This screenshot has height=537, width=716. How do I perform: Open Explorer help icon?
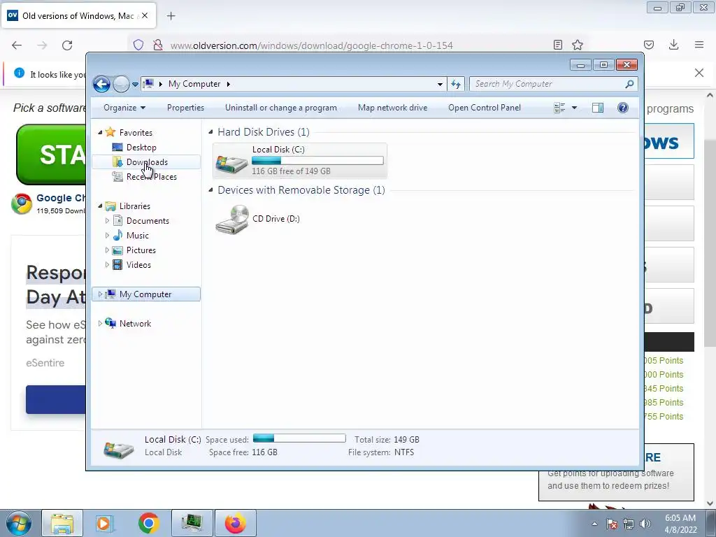(623, 108)
